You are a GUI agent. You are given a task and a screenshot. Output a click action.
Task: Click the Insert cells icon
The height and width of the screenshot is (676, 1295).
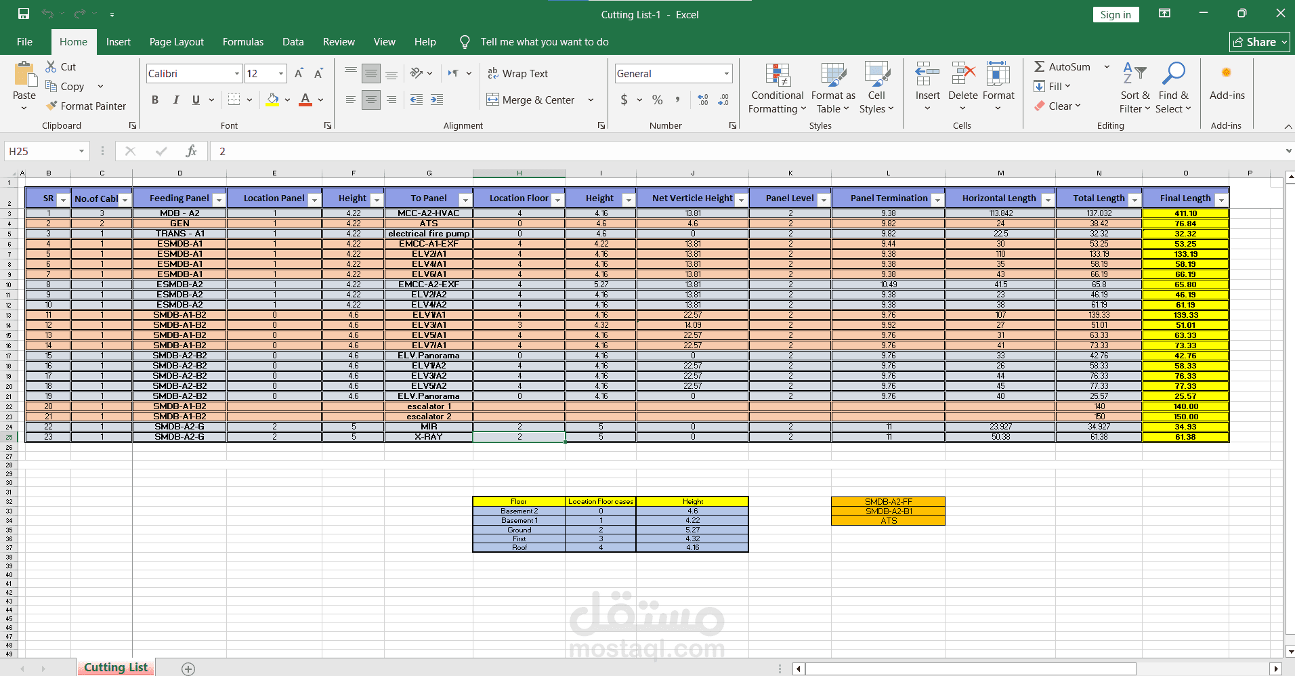[x=927, y=74]
